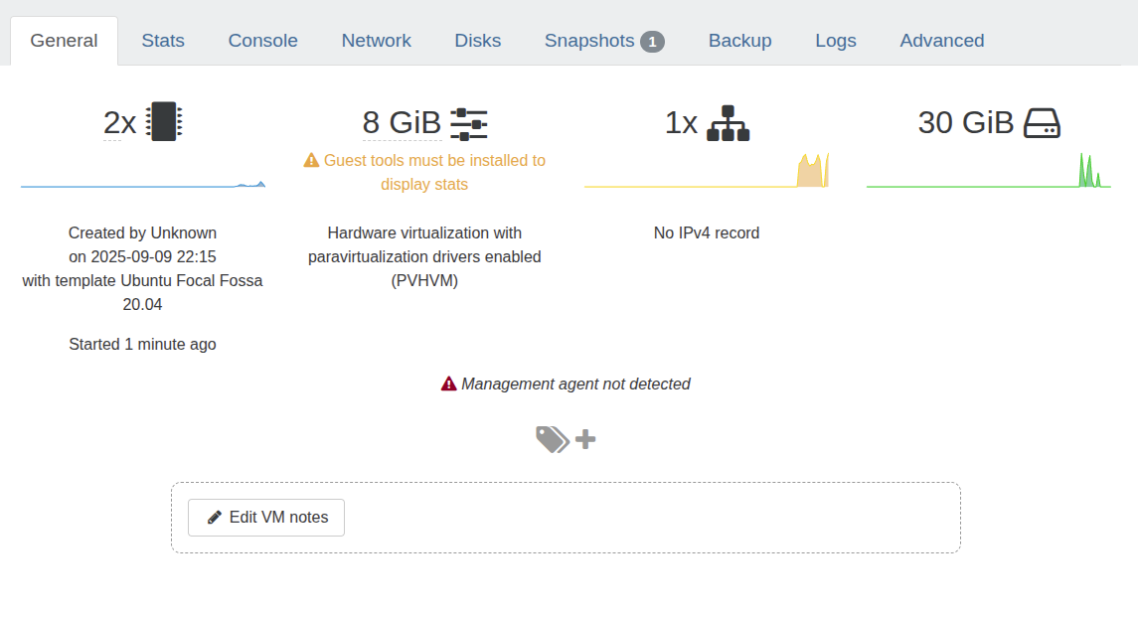Open the Stats tab
1138x617 pixels.
(163, 41)
